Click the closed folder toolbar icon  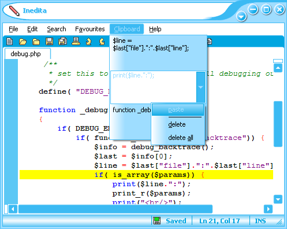(36, 42)
